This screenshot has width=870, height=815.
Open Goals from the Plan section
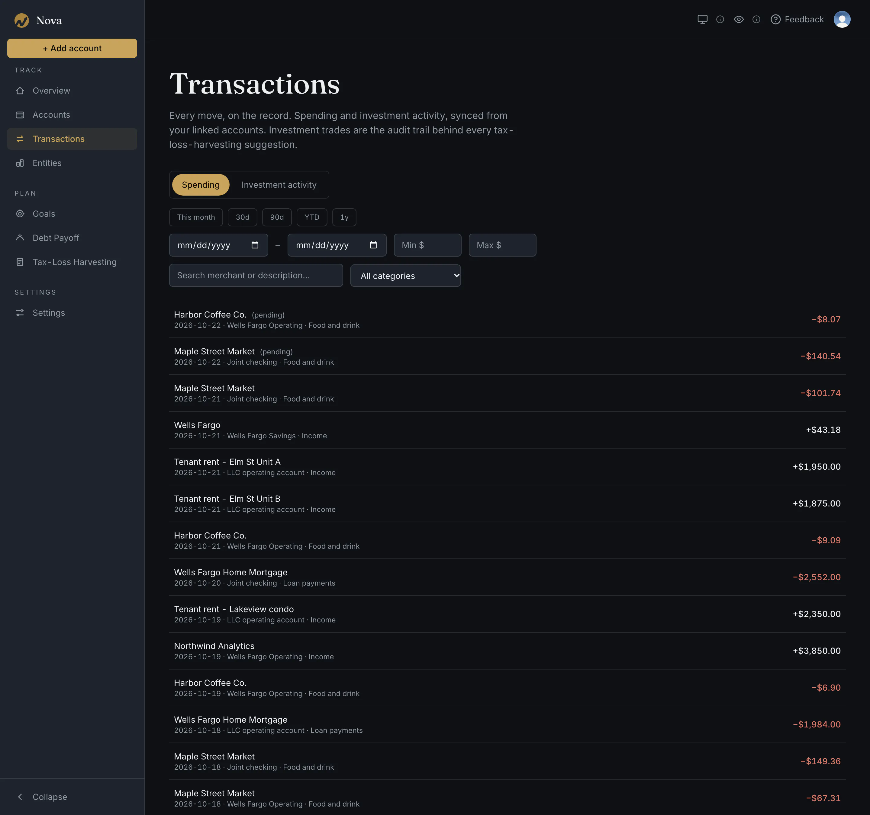(72, 214)
